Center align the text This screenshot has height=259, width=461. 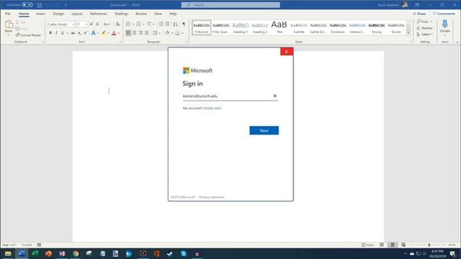point(135,32)
